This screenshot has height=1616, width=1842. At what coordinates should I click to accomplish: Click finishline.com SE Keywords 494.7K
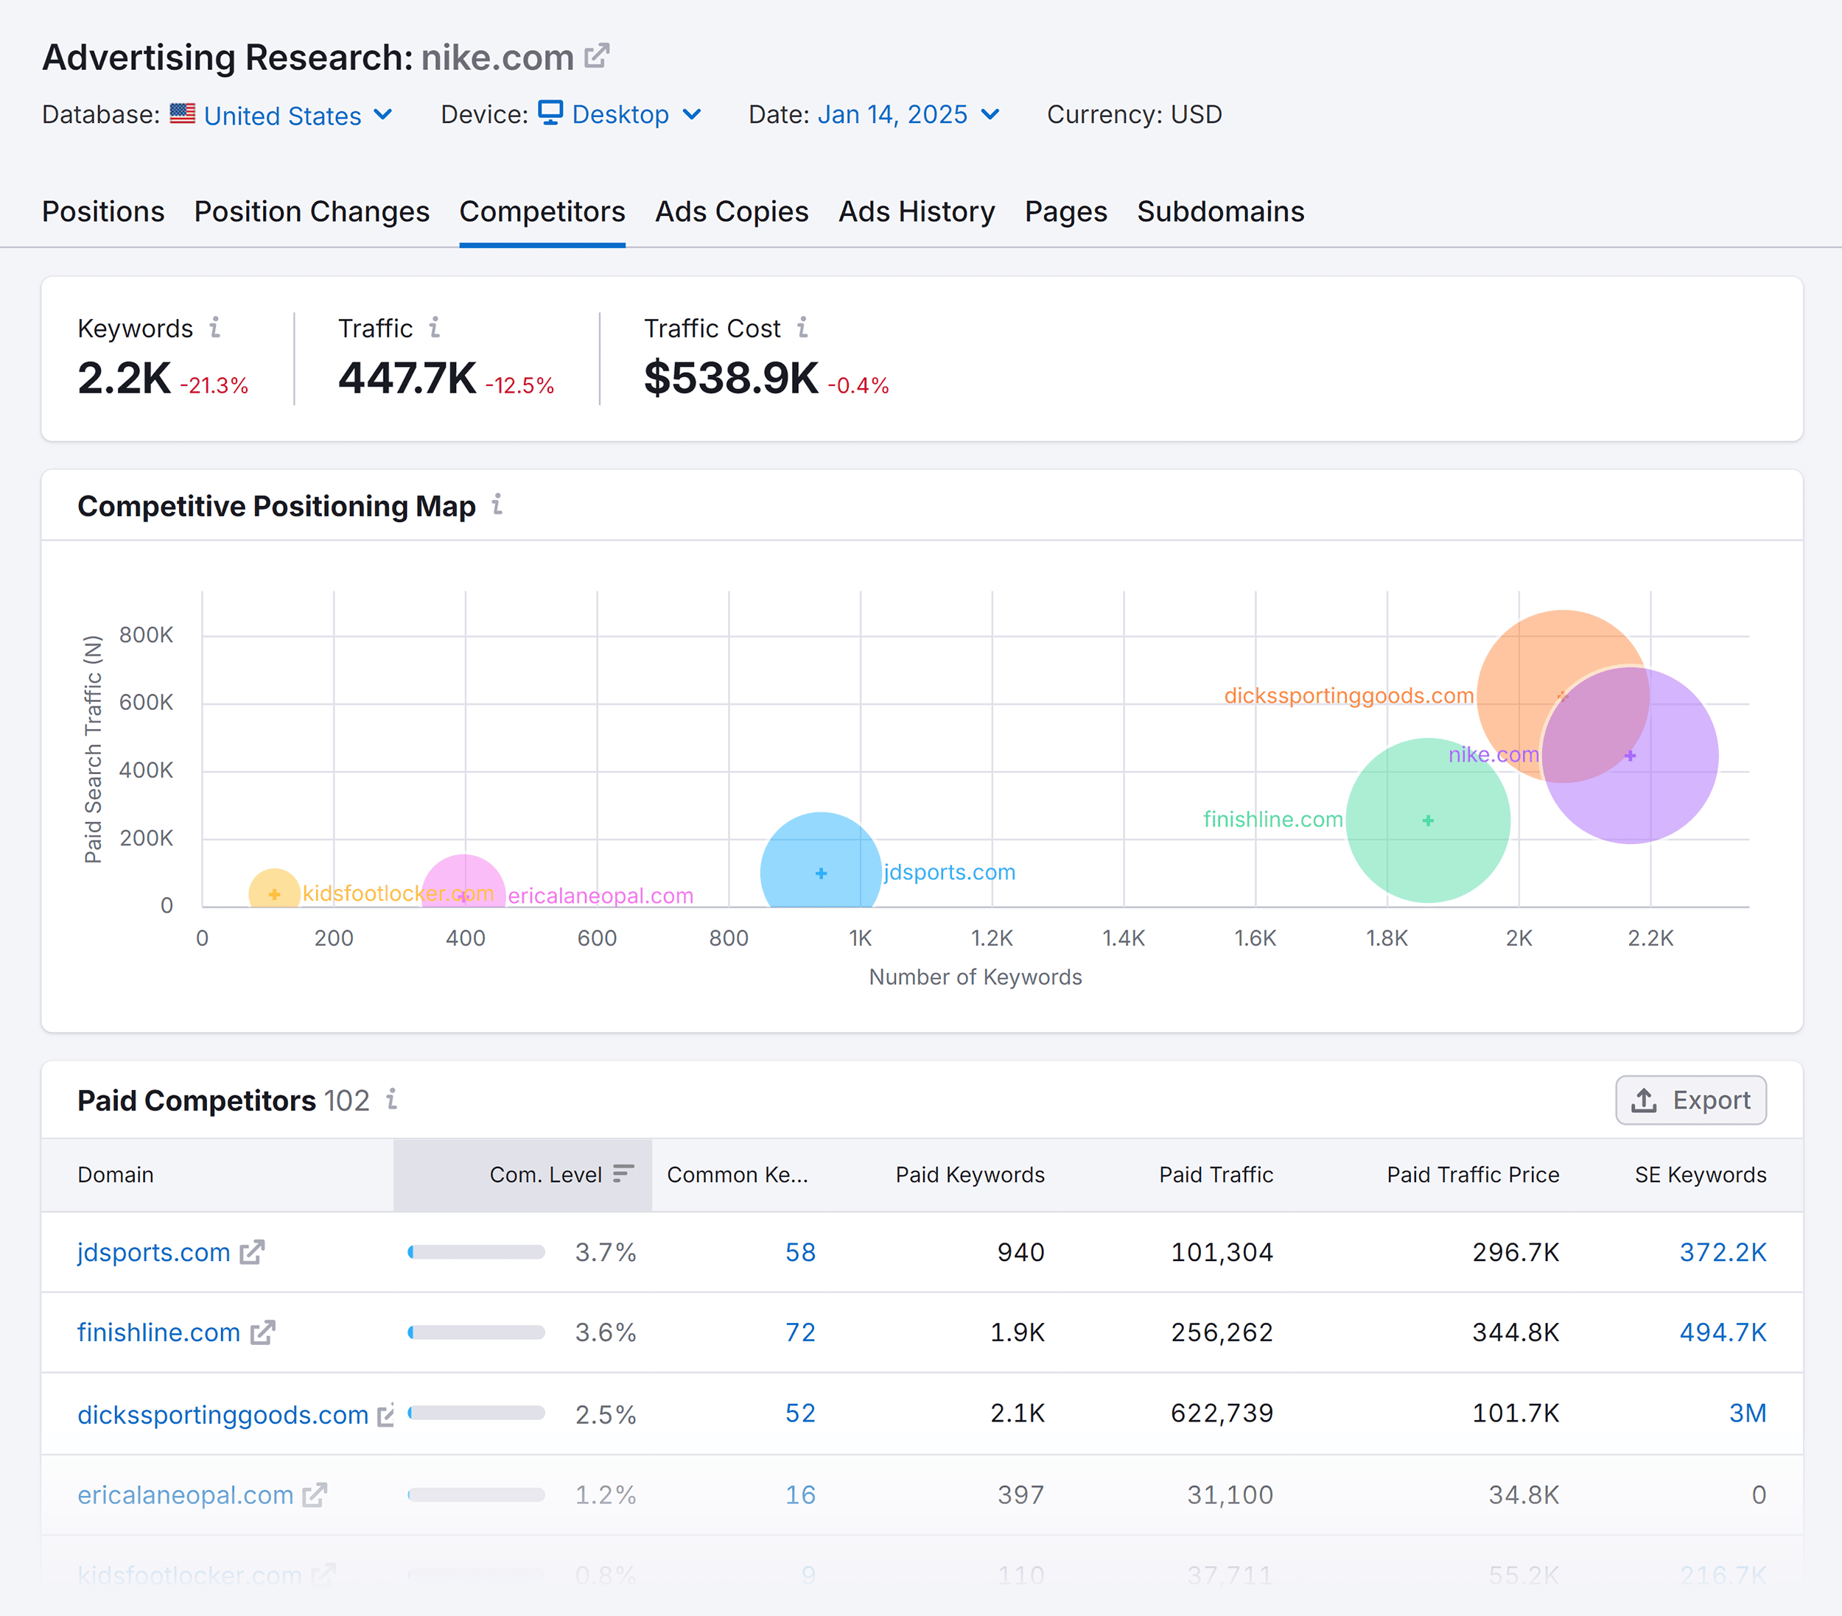pos(1723,1332)
